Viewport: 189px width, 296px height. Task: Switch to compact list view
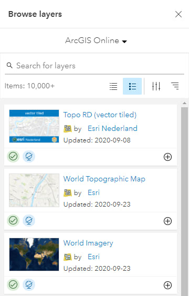[113, 86]
